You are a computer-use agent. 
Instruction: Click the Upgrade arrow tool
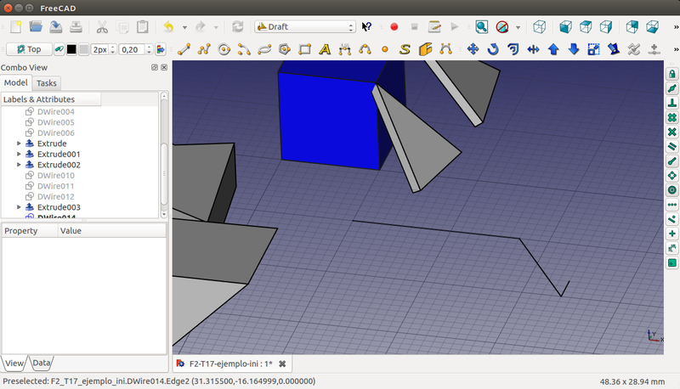pyautogui.click(x=553, y=49)
